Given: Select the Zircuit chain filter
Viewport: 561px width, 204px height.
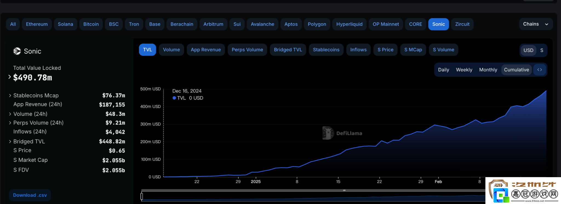Looking at the screenshot, I should pyautogui.click(x=462, y=24).
